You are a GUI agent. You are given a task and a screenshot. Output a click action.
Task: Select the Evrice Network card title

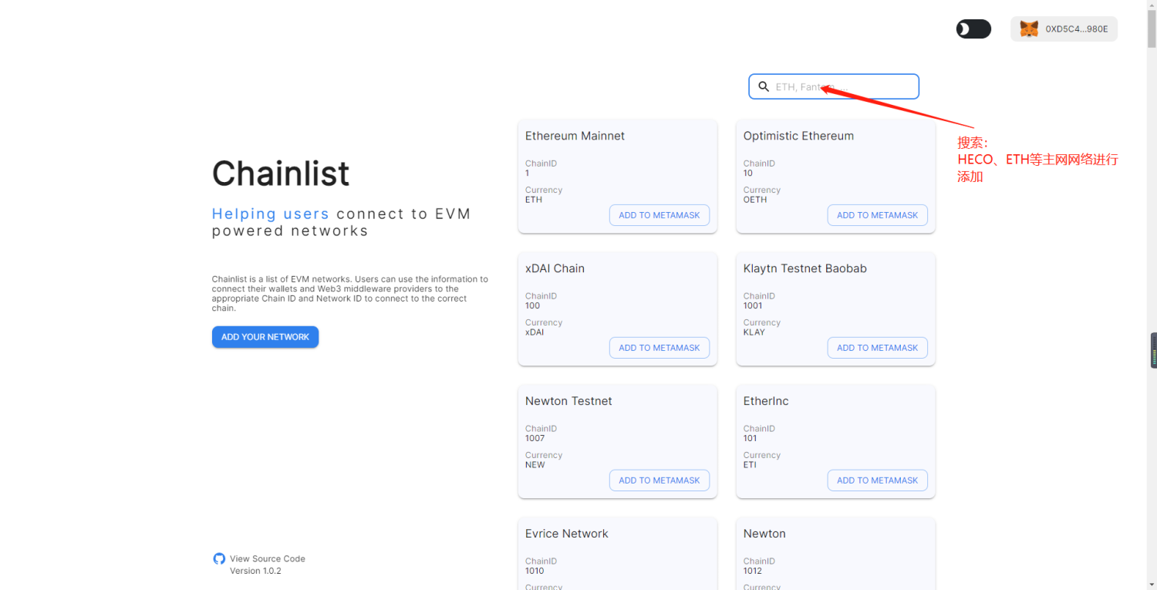pos(566,533)
